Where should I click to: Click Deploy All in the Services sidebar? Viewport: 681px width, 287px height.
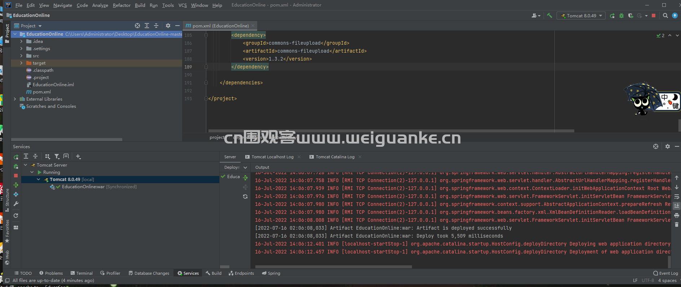(16, 185)
